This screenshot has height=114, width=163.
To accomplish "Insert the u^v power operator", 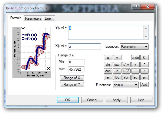I will point(126,65).
